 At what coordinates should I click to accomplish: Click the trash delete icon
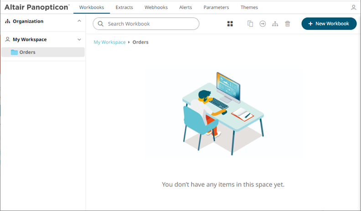pyautogui.click(x=288, y=24)
